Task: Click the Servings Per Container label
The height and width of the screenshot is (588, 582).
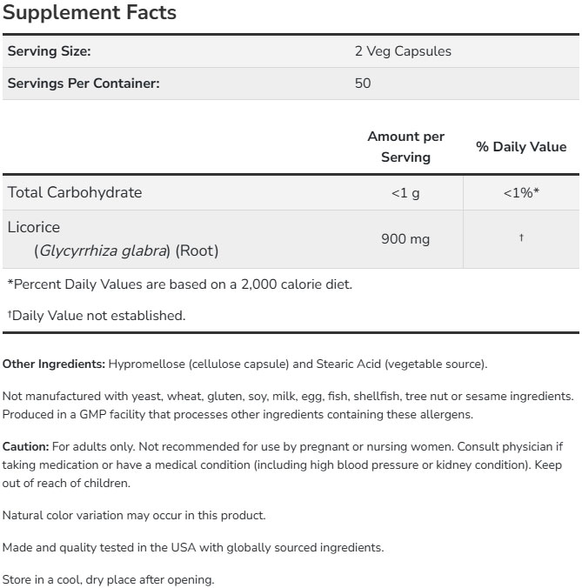Action: pos(84,84)
